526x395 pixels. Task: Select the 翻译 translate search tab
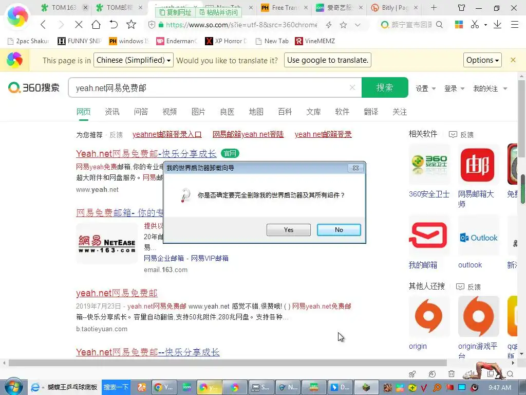(x=371, y=112)
